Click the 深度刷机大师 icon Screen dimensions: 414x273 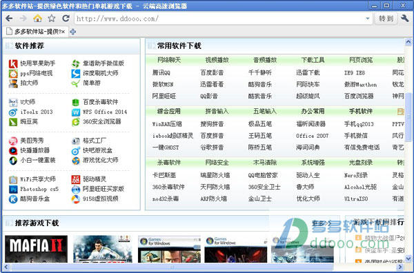click(x=76, y=73)
